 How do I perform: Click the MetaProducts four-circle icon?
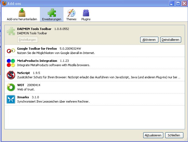(x=11, y=63)
